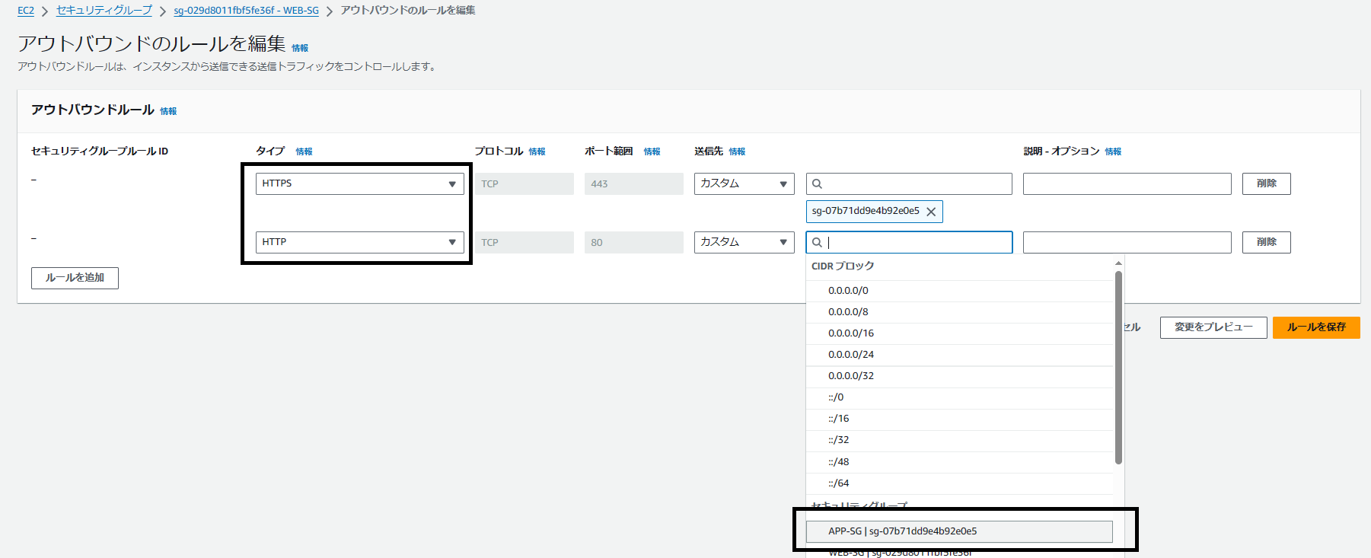Viewport: 1371px width, 558px height.
Task: Click 変更をプレビュー button
Action: 1213,327
